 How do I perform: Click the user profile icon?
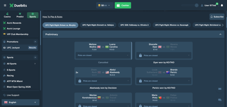click(202, 6)
